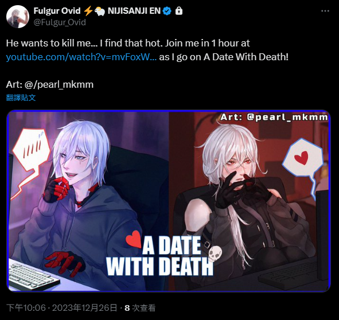Click the NIJISANJI EN name text
This screenshot has width=339, height=320.
tap(134, 11)
